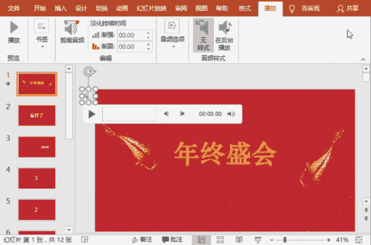
Task: Mute audio using the speaker volume icon
Action: (x=231, y=114)
